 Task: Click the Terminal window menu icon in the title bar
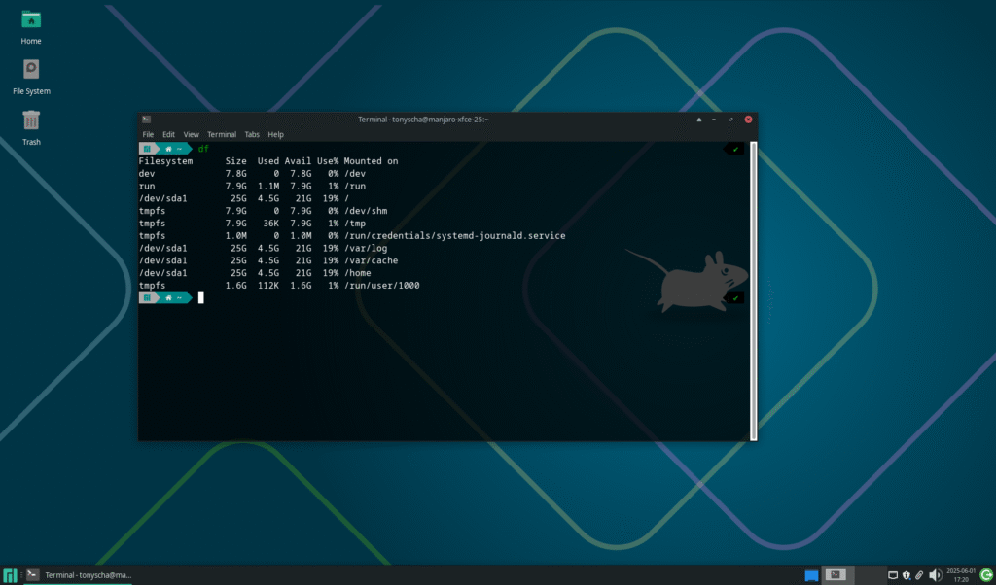[x=147, y=120]
